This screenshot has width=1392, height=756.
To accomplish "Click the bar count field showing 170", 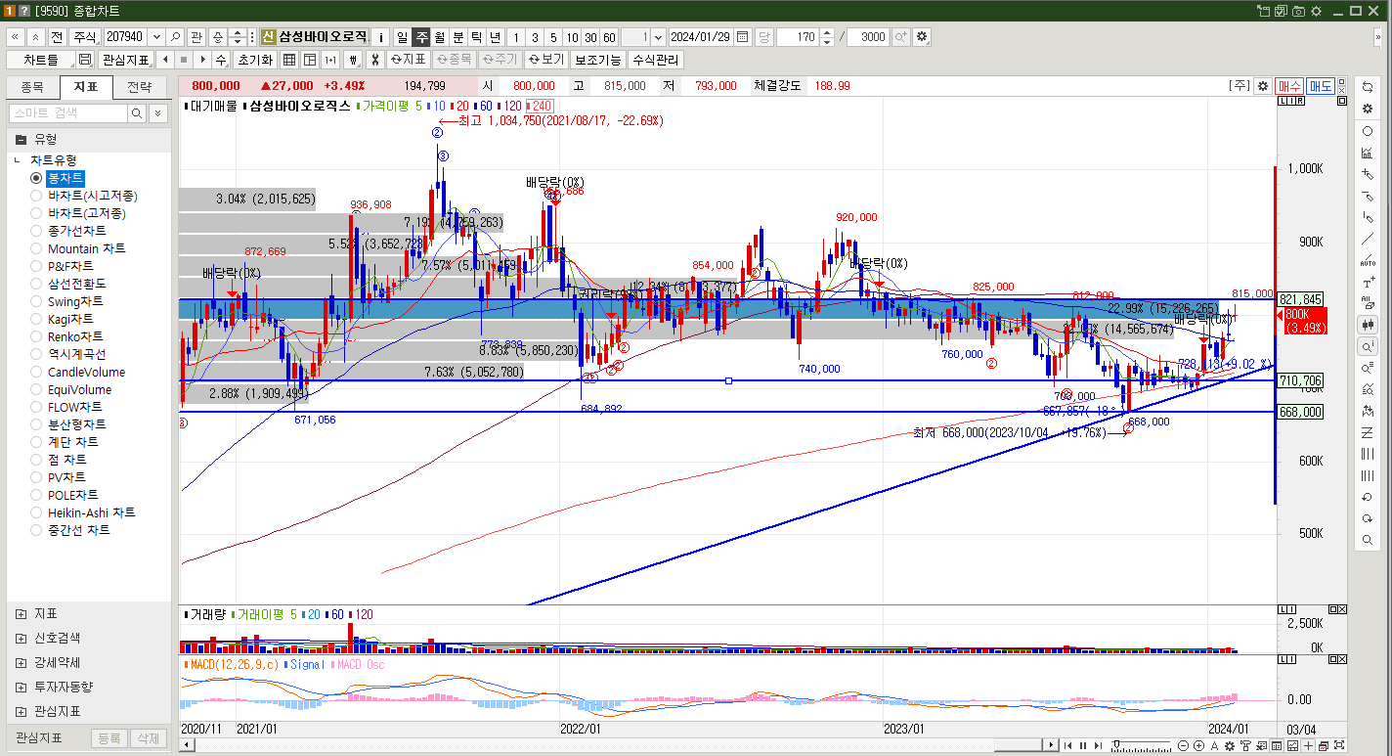I will 797,37.
